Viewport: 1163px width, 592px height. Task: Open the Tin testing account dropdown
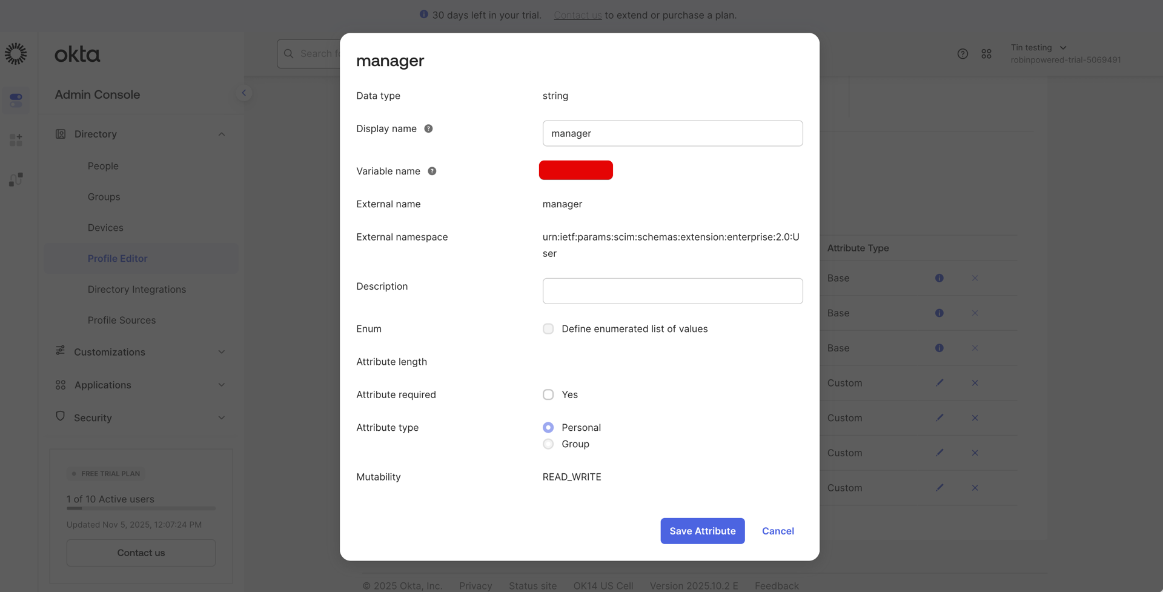coord(1039,47)
